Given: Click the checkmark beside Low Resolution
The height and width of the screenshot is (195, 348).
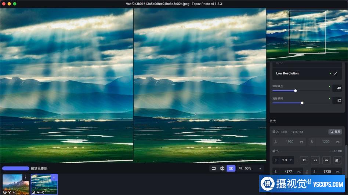Looking at the screenshot, I should point(335,73).
